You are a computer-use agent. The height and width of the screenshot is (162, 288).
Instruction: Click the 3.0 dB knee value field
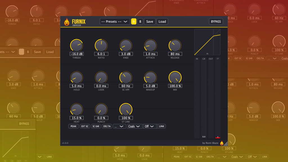pos(126,54)
